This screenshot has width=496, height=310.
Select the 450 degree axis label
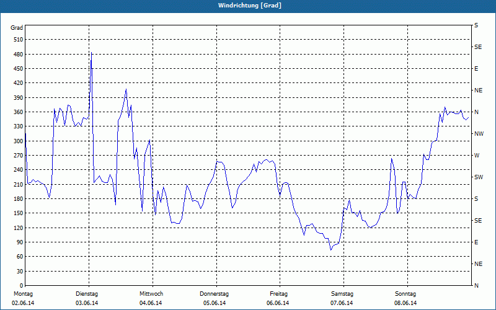tap(19, 69)
